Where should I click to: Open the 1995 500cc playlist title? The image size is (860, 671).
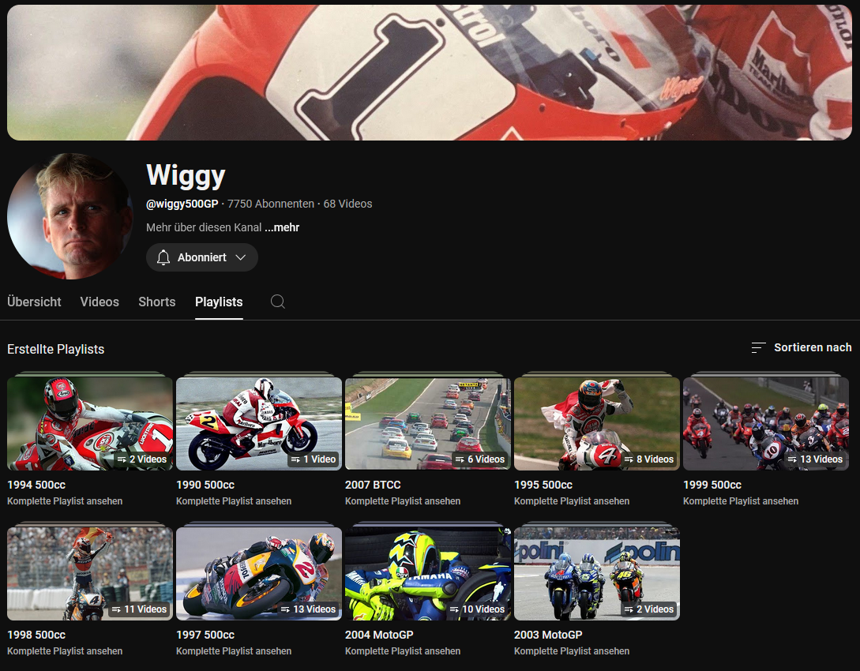click(543, 485)
